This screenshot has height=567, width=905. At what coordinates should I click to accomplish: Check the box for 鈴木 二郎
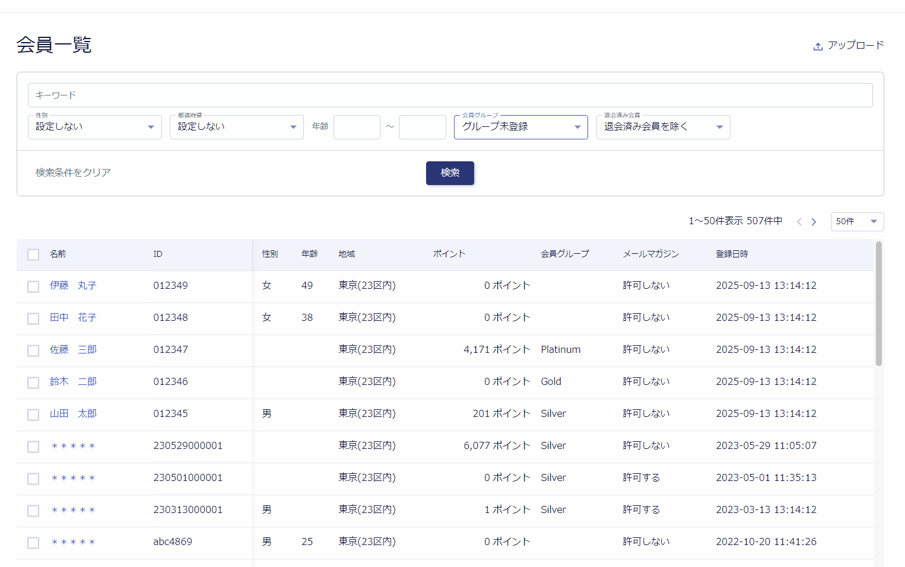click(33, 383)
